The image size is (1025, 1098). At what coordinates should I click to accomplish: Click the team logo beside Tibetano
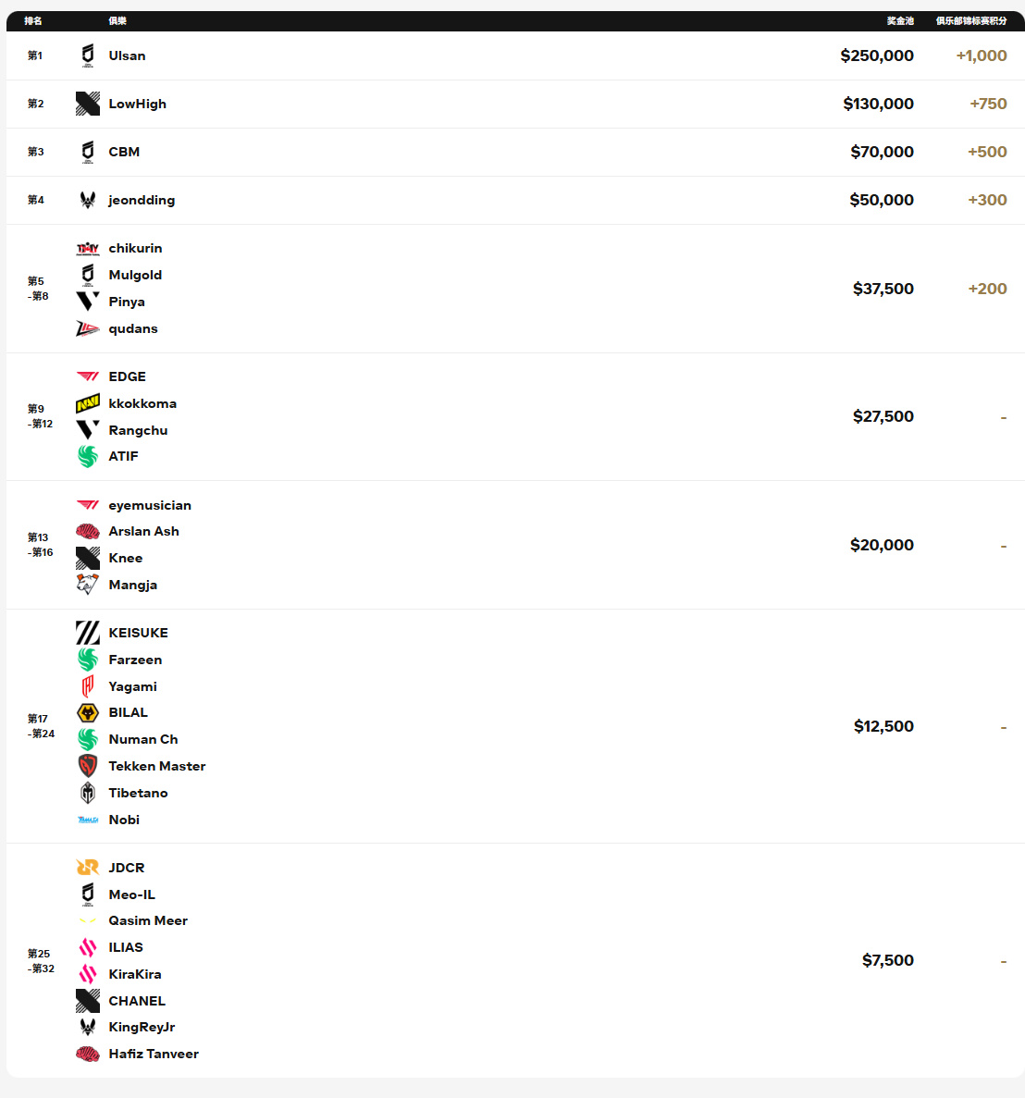(88, 793)
